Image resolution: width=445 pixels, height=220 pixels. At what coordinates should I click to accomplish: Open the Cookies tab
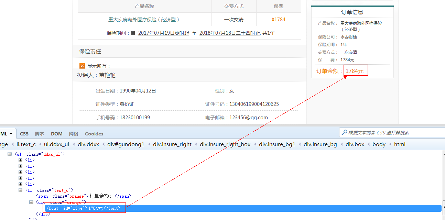94,134
